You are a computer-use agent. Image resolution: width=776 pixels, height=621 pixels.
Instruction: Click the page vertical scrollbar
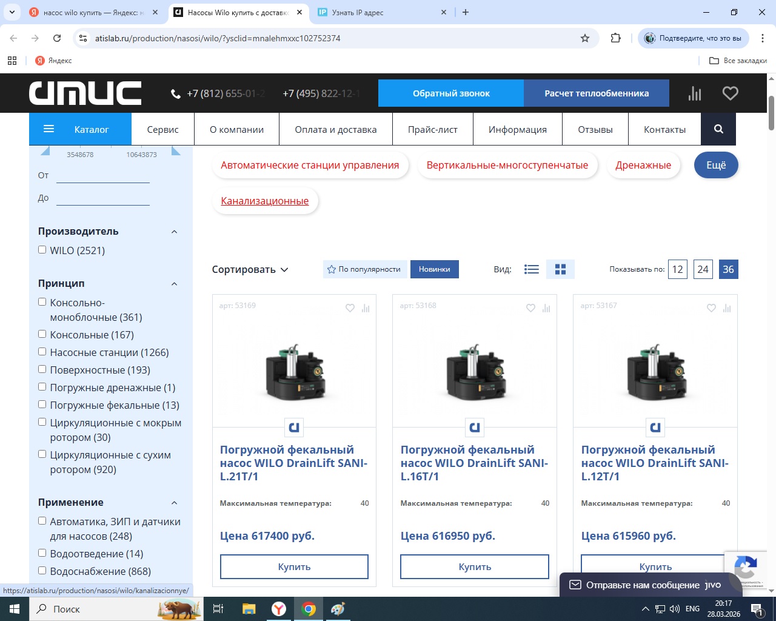771,112
